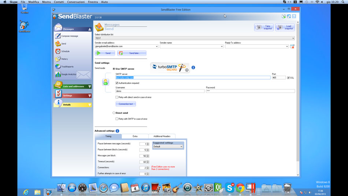Open the Suggested settings Default dropdown
Image resolution: width=348 pixels, height=196 pixels.
click(168, 146)
